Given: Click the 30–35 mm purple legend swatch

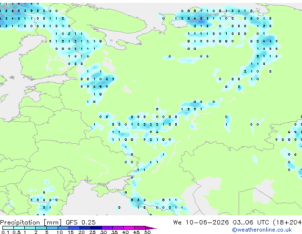Looking at the screenshot, I should 107,228.
